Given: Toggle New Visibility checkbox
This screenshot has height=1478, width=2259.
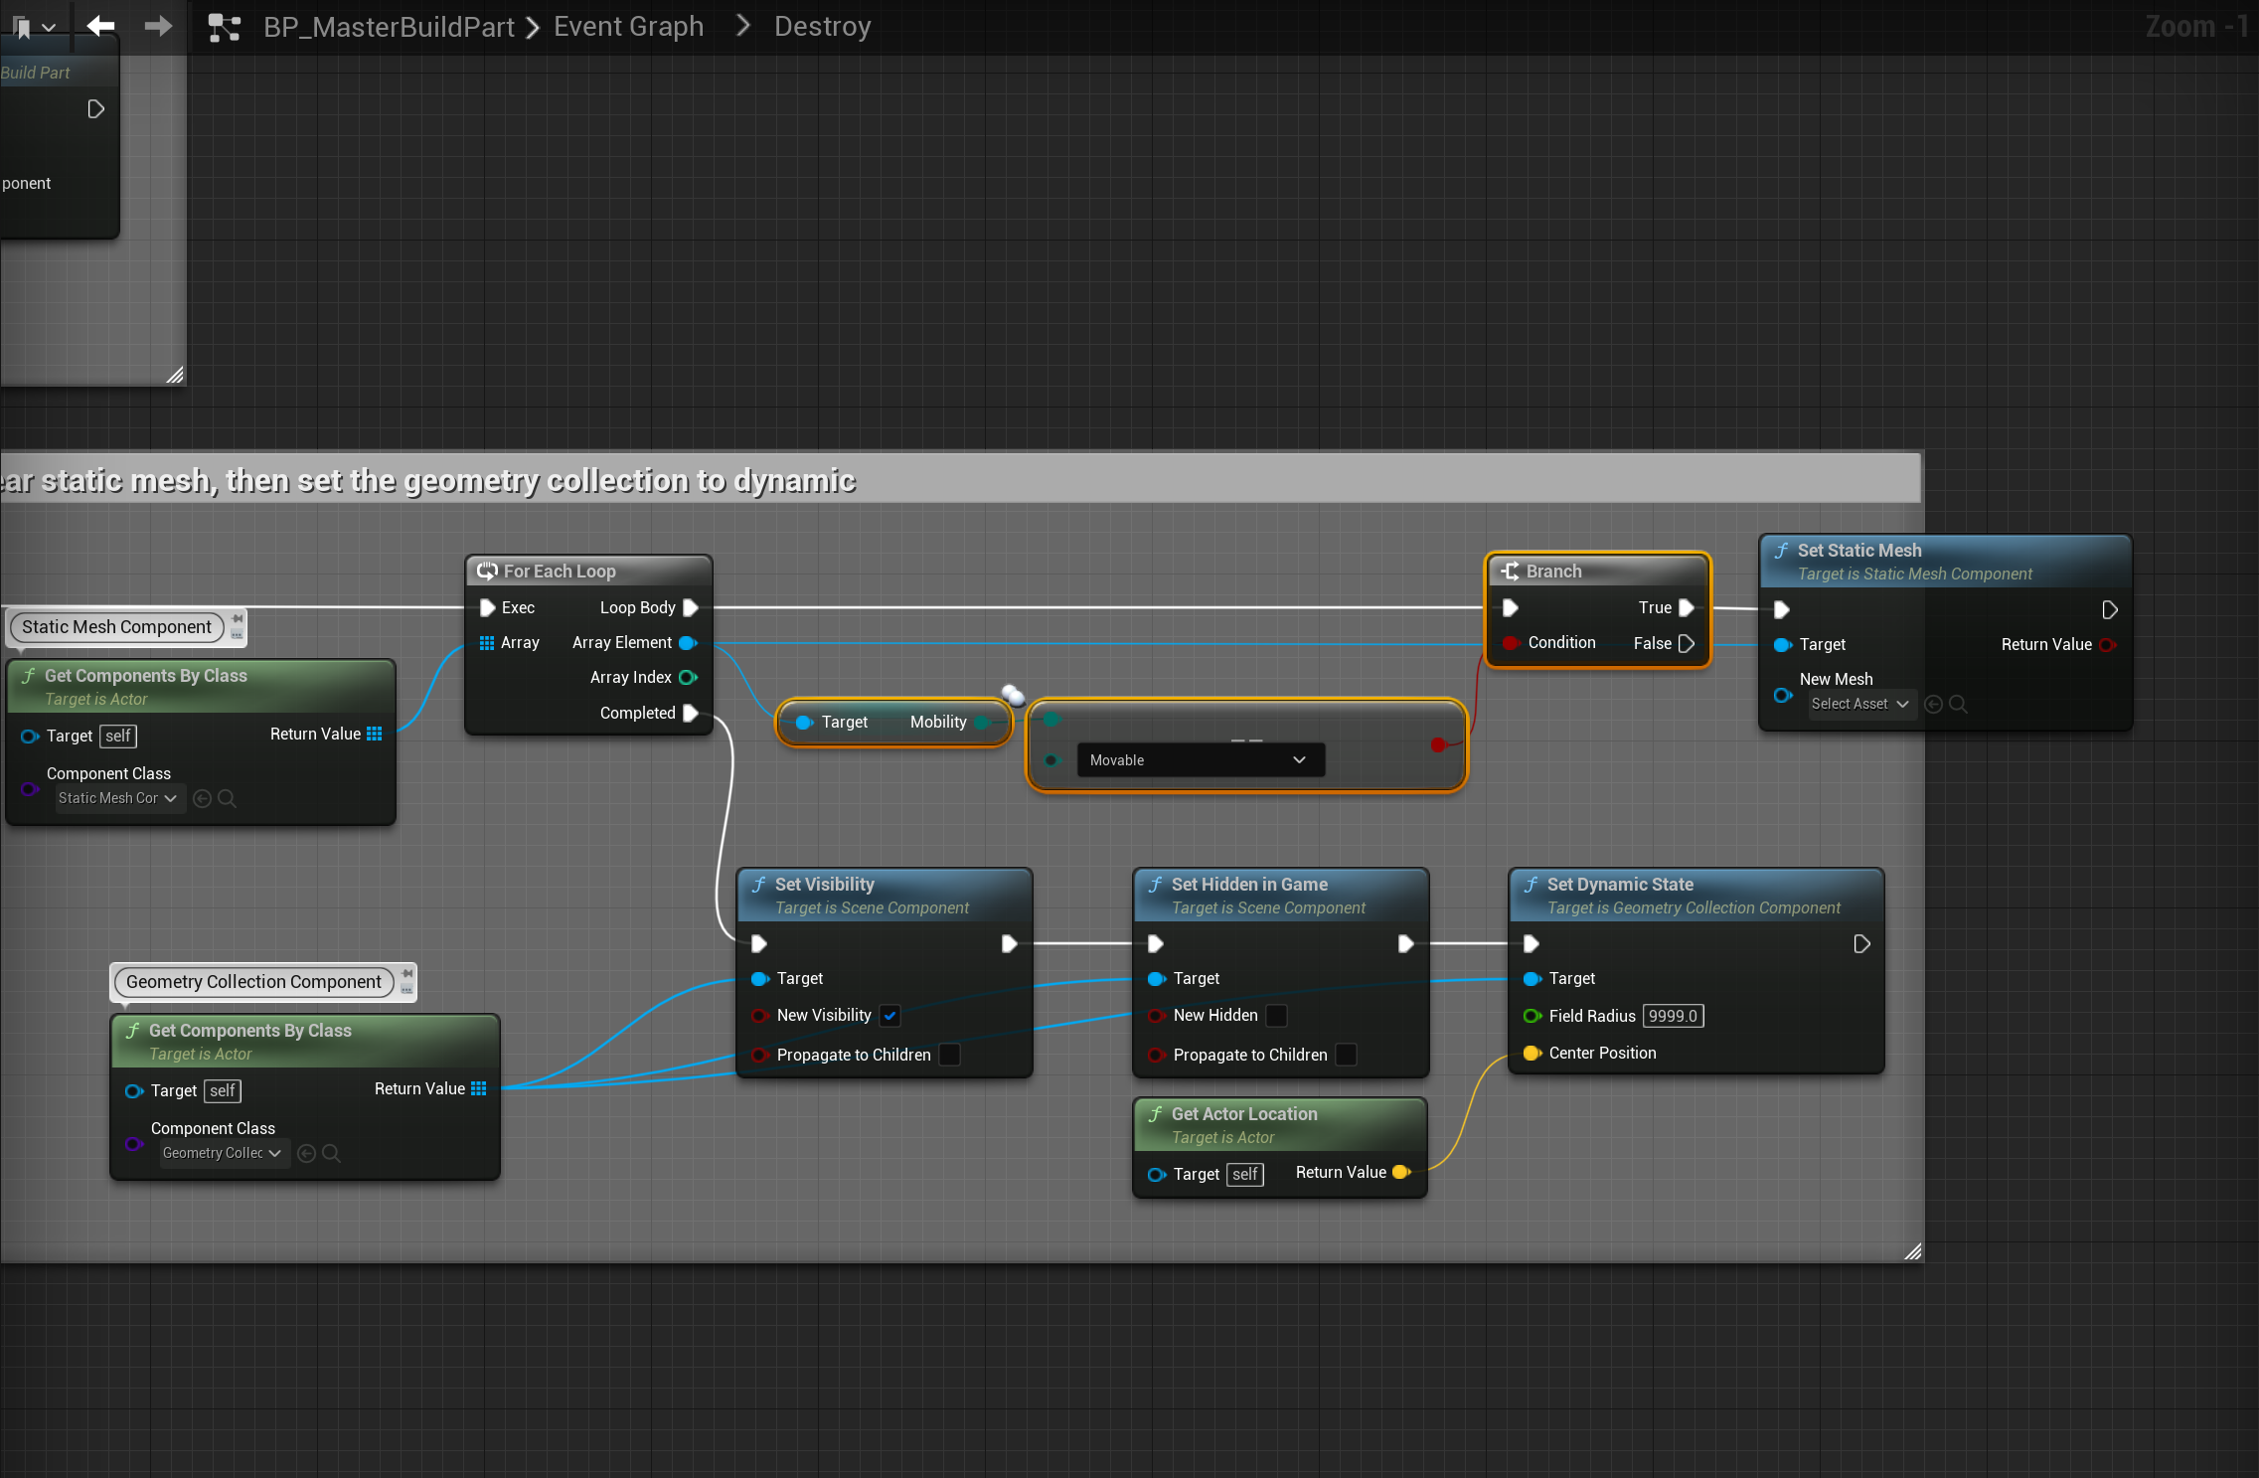Looking at the screenshot, I should (x=889, y=1016).
